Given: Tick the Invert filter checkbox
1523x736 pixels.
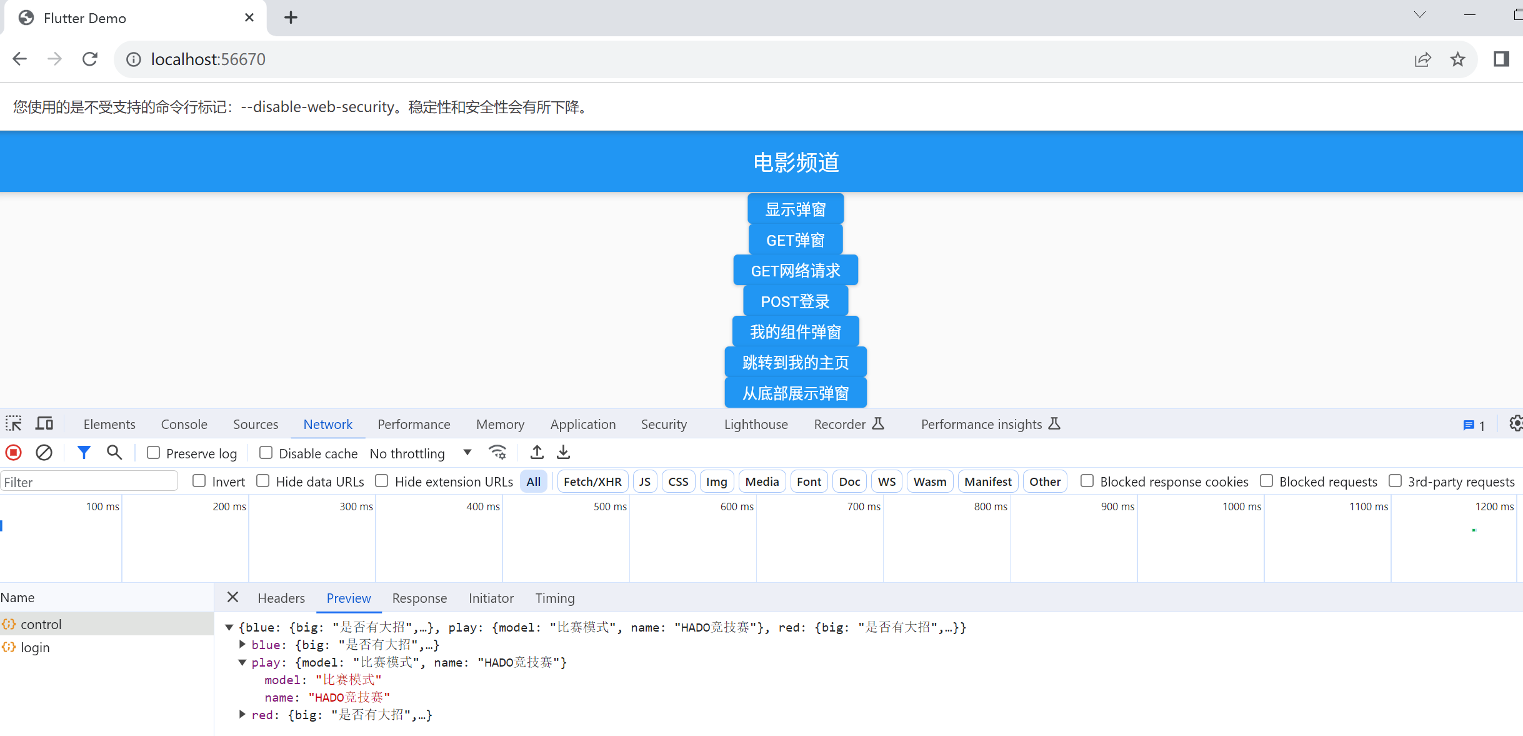Looking at the screenshot, I should 199,481.
